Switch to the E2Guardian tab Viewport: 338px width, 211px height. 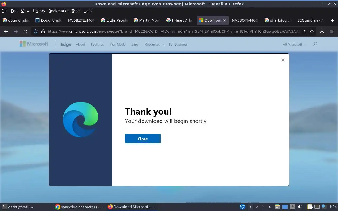[x=311, y=20]
